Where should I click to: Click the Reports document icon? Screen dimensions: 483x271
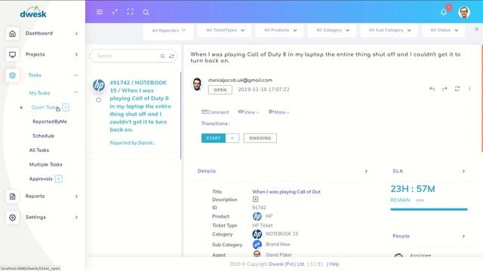click(x=12, y=196)
